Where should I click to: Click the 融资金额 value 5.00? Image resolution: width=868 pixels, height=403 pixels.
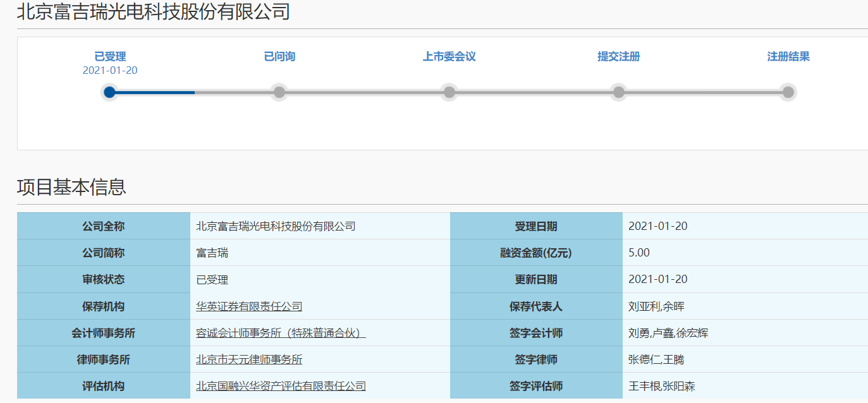click(x=639, y=252)
